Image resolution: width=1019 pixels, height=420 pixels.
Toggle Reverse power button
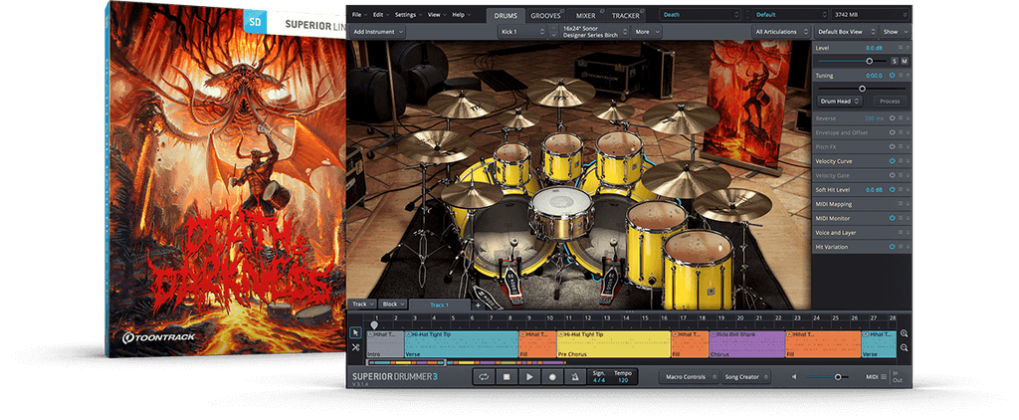893,118
